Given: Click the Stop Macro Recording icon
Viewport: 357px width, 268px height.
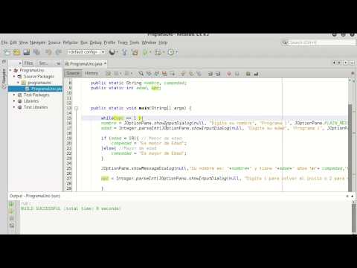Looking at the screenshot, I should click(x=237, y=74).
